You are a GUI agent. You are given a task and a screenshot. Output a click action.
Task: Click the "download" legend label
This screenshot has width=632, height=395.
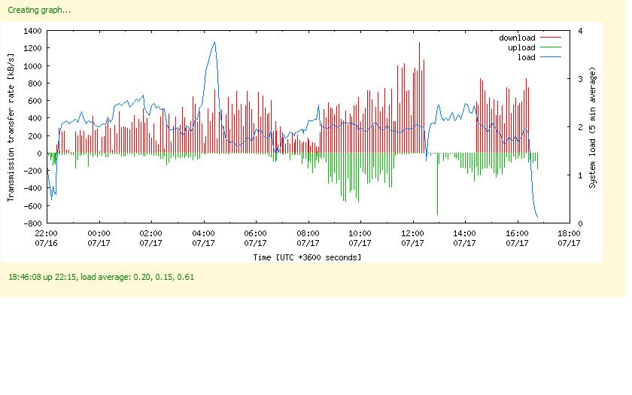tap(516, 38)
